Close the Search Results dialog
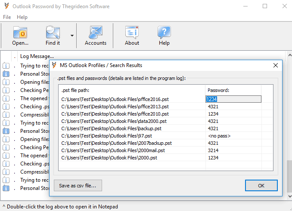The width and height of the screenshot is (292, 211). (x=276, y=65)
